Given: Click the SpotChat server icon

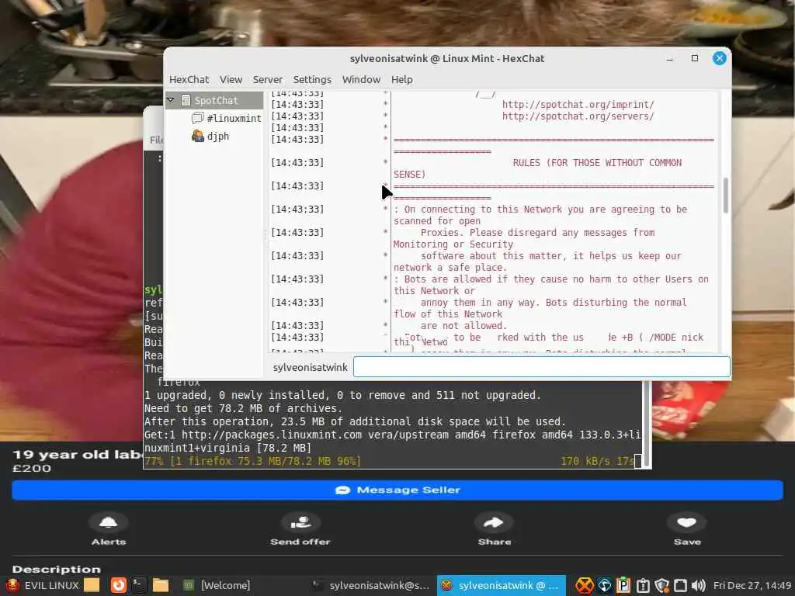Looking at the screenshot, I should click(x=186, y=100).
